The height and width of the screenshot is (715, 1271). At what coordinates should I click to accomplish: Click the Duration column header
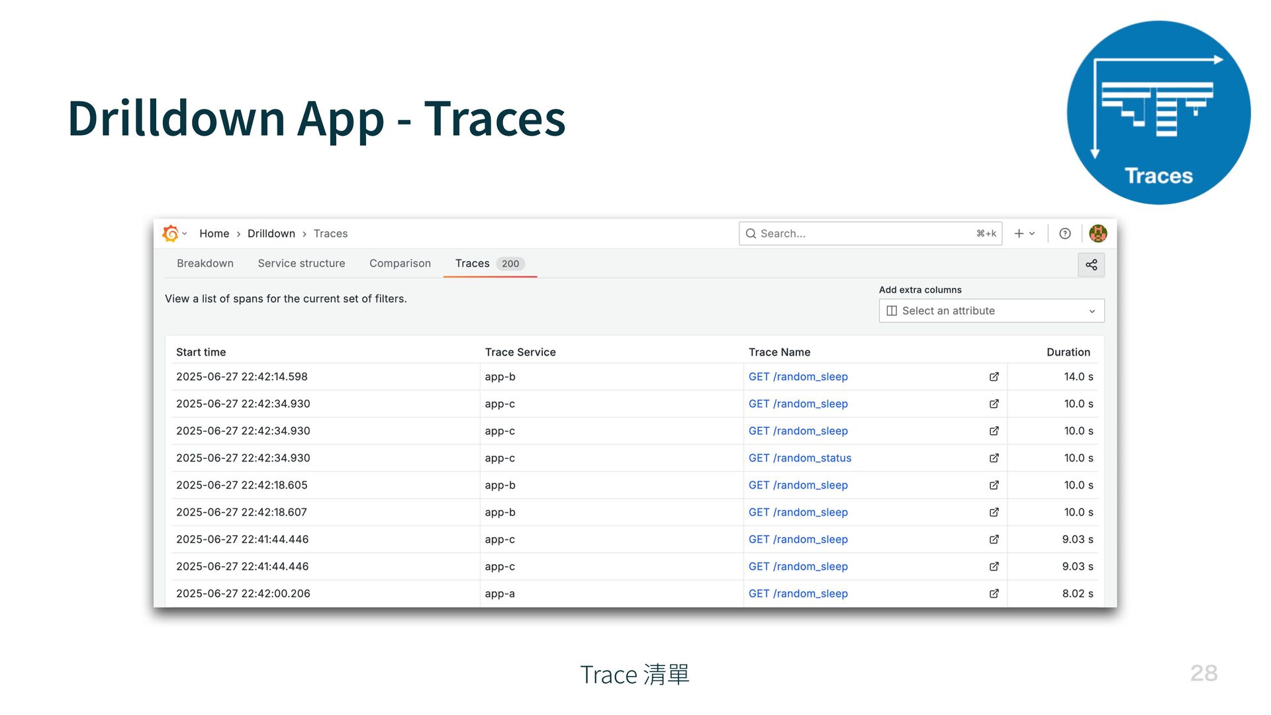pos(1068,352)
